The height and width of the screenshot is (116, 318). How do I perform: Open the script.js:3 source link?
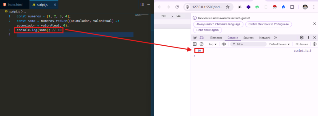tap(302, 51)
